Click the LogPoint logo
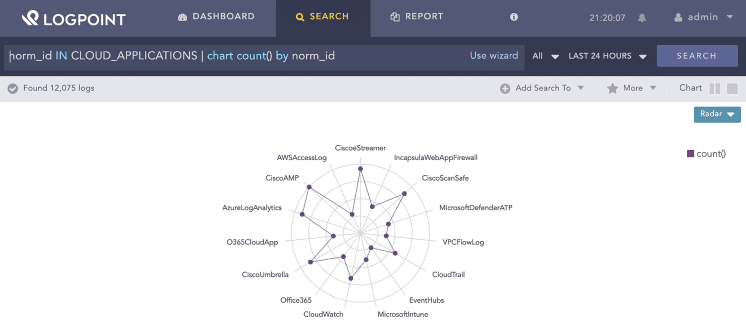746x328 pixels. coord(74,19)
